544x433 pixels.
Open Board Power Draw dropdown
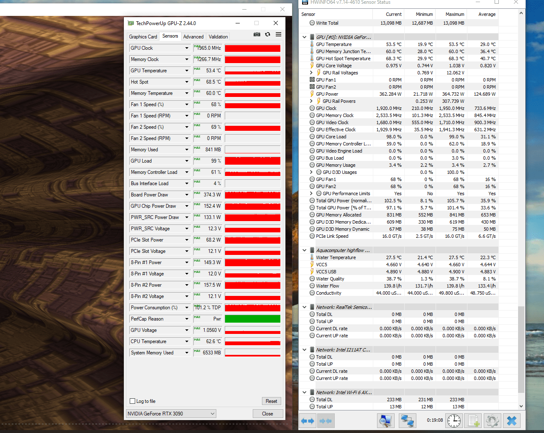[x=187, y=195]
